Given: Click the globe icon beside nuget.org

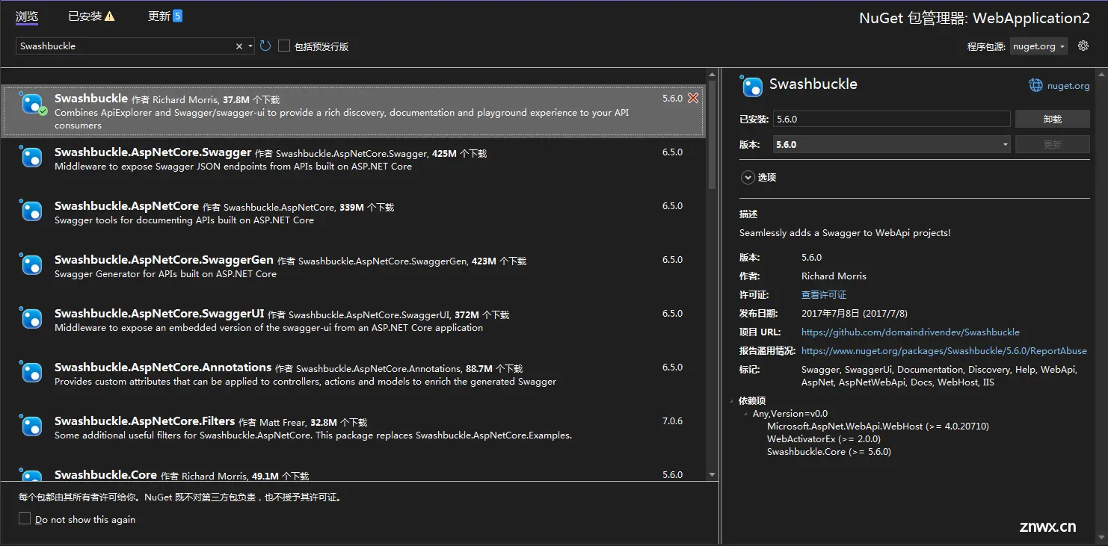Looking at the screenshot, I should 1035,85.
